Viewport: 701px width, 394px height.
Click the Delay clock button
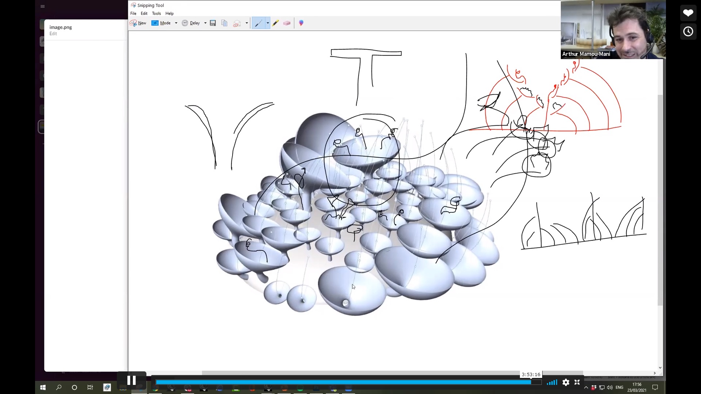click(x=191, y=23)
